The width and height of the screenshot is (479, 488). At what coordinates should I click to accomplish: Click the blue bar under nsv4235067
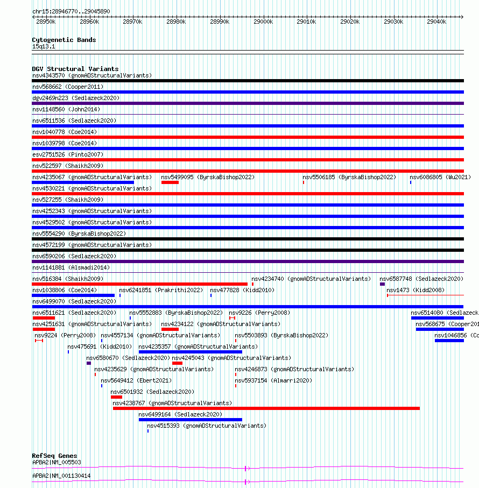(83, 182)
